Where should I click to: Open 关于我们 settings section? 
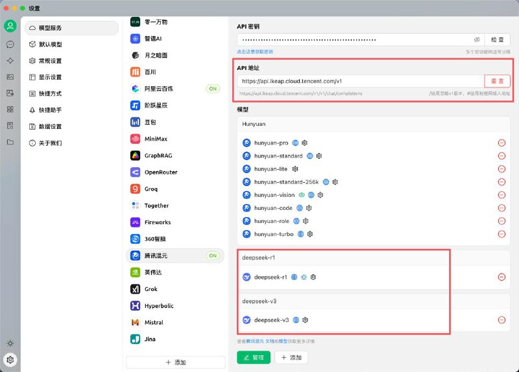[71, 143]
